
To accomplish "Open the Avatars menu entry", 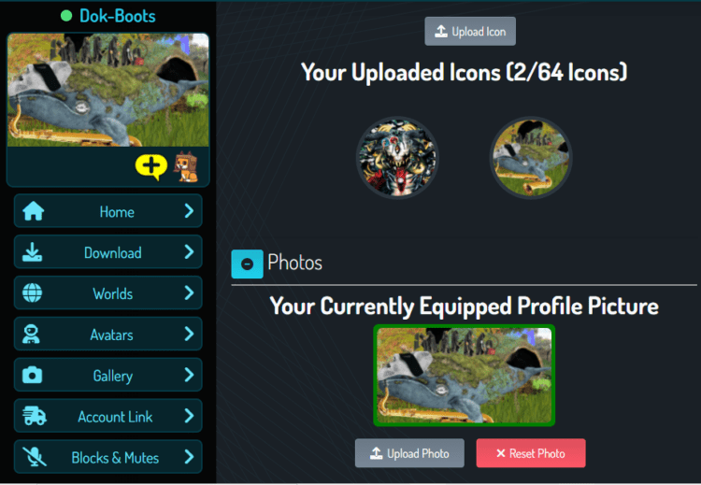I will [x=108, y=335].
